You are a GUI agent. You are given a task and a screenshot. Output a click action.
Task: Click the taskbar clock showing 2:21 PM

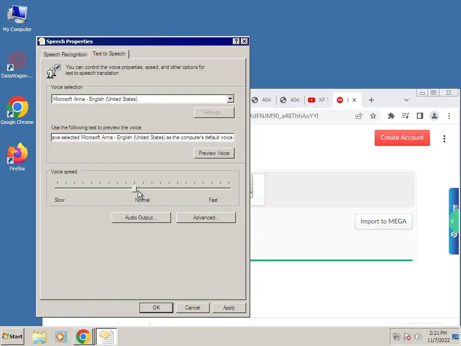[438, 337]
